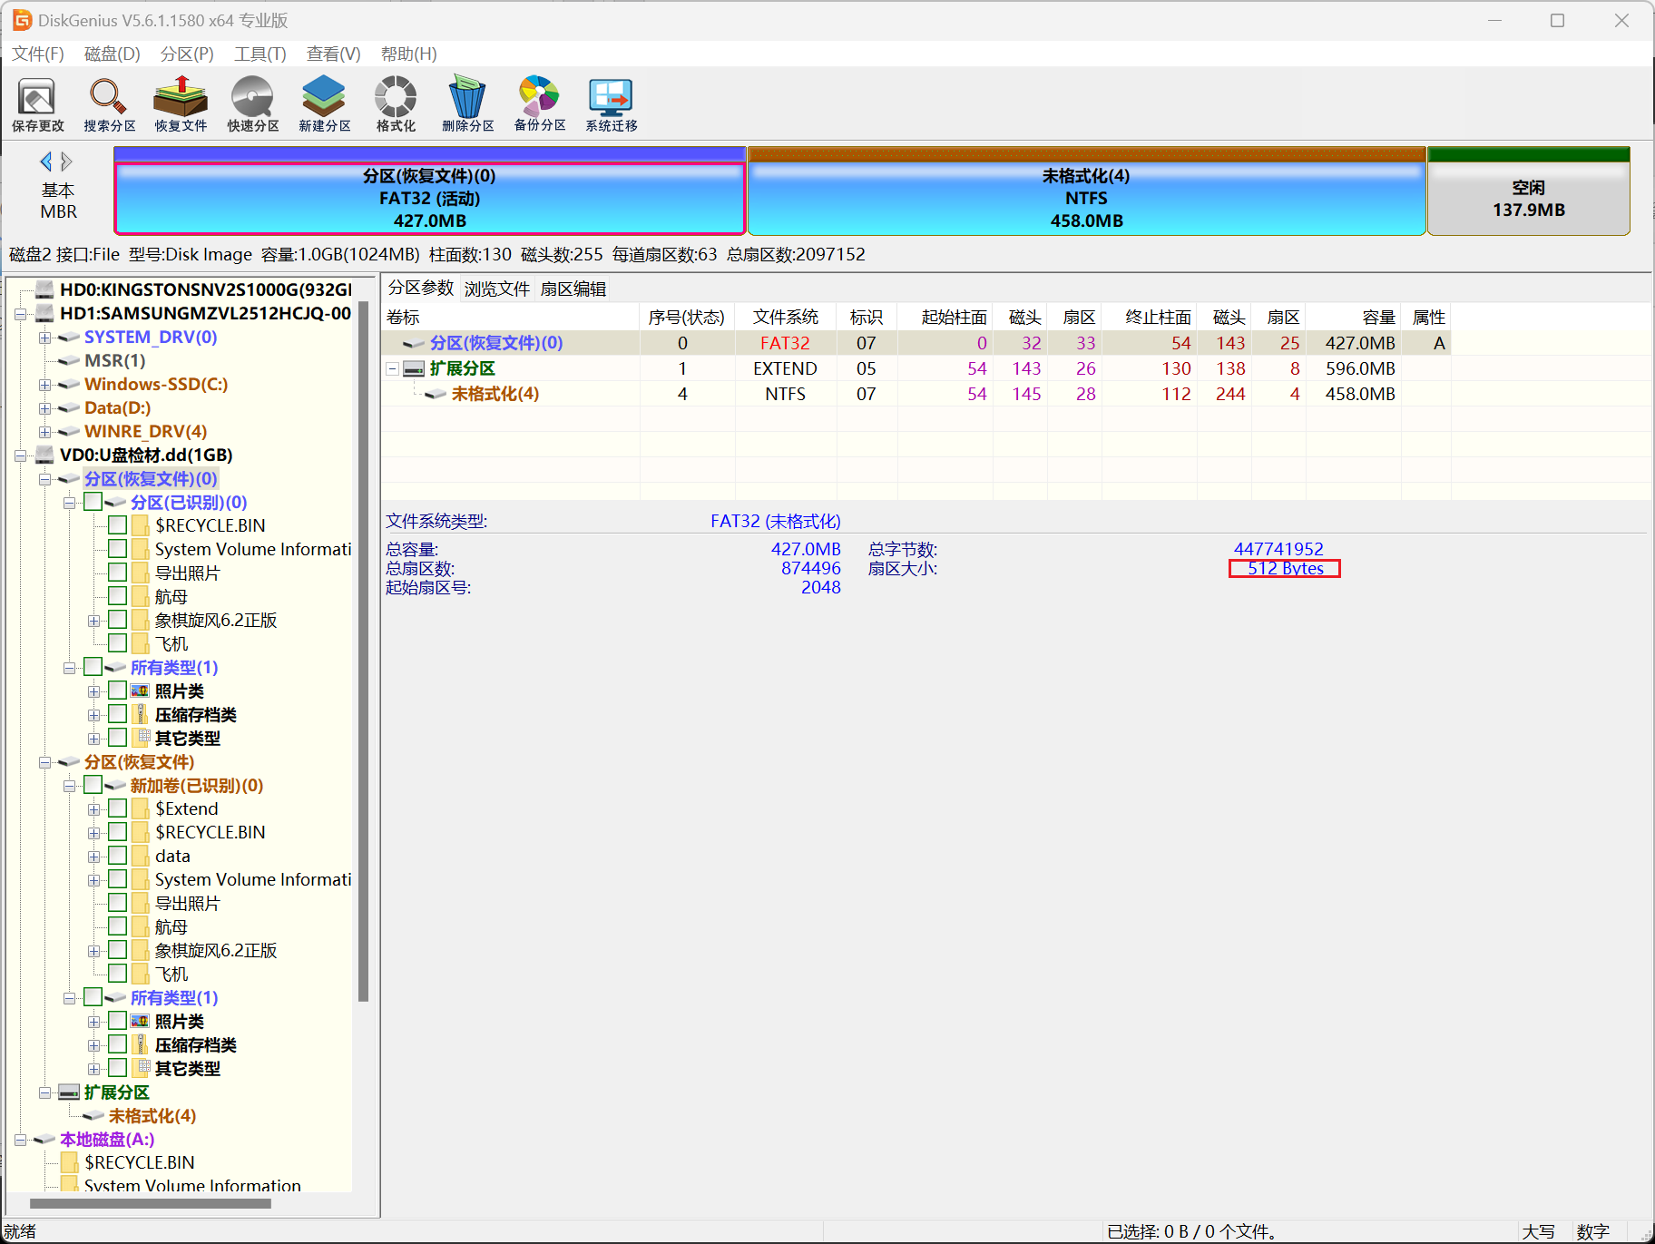Select HD0:KINGSTONSNV2S1000G disk icon in tree

click(44, 289)
